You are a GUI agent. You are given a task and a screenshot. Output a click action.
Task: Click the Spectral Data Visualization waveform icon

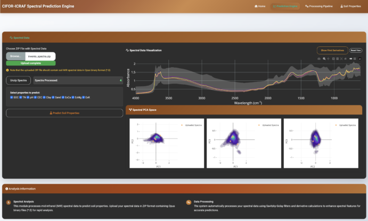[127, 50]
